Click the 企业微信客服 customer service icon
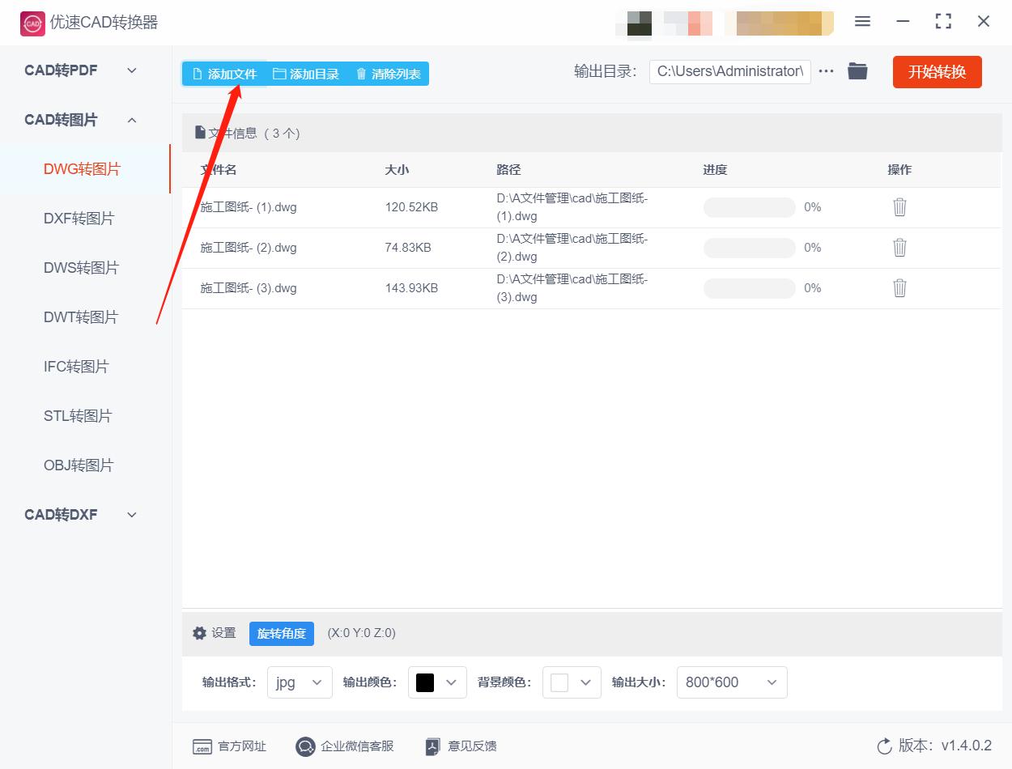1012x769 pixels. coord(305,746)
